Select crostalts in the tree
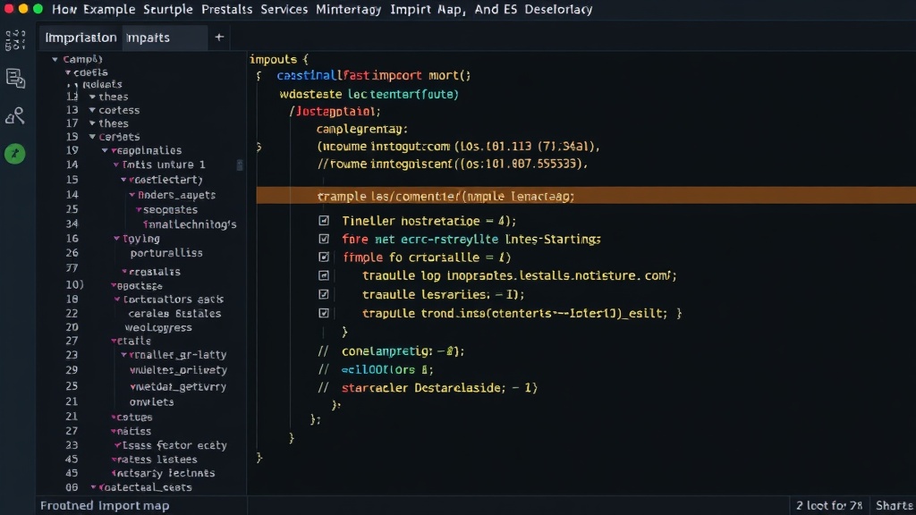 [155, 272]
